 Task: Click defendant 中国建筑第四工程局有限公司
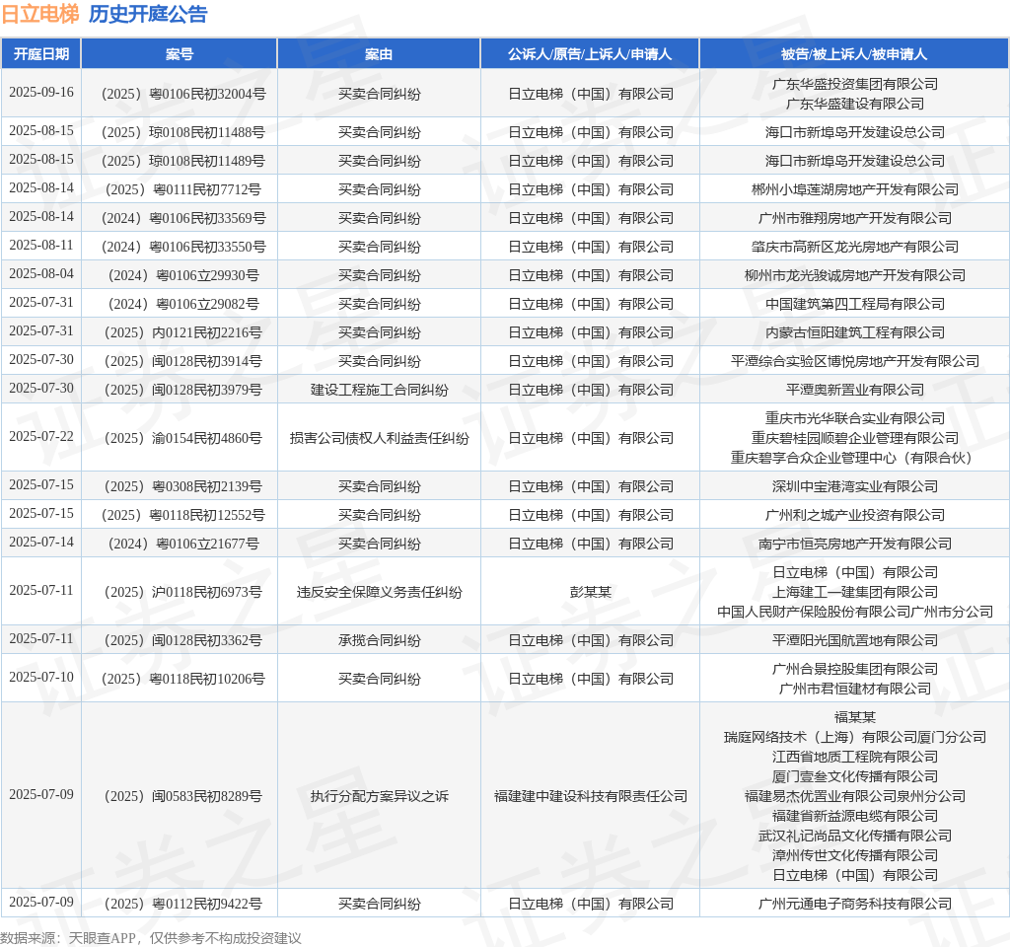[855, 304]
